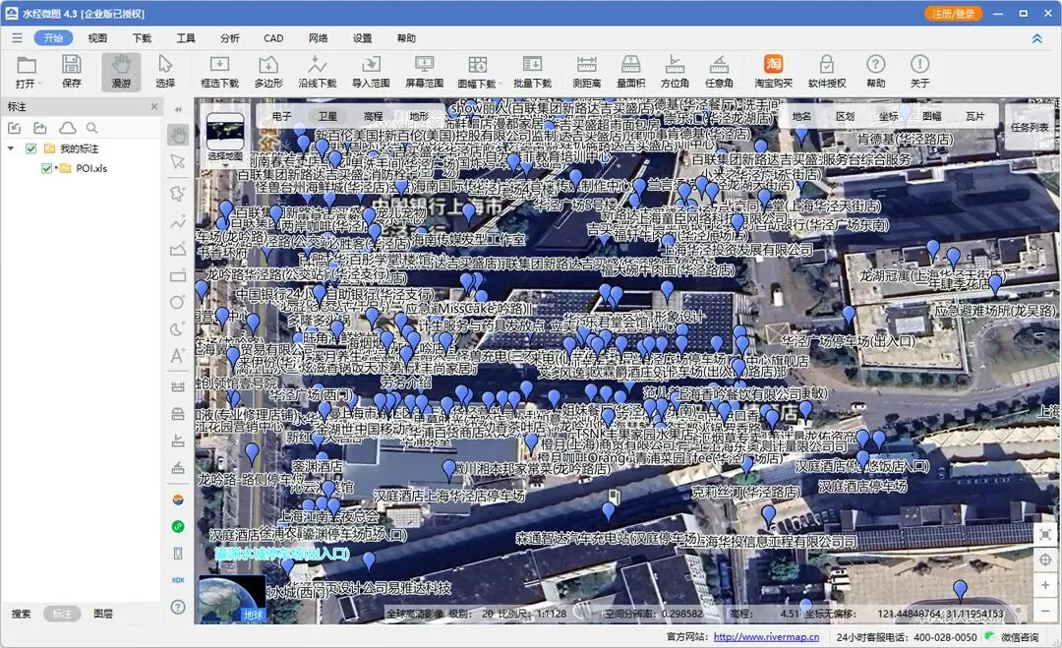This screenshot has width=1062, height=648.
Task: Click the zoom in plus button on the map
Action: 1045,584
